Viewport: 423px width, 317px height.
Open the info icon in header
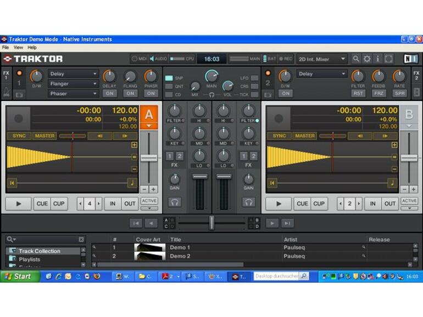click(x=377, y=59)
